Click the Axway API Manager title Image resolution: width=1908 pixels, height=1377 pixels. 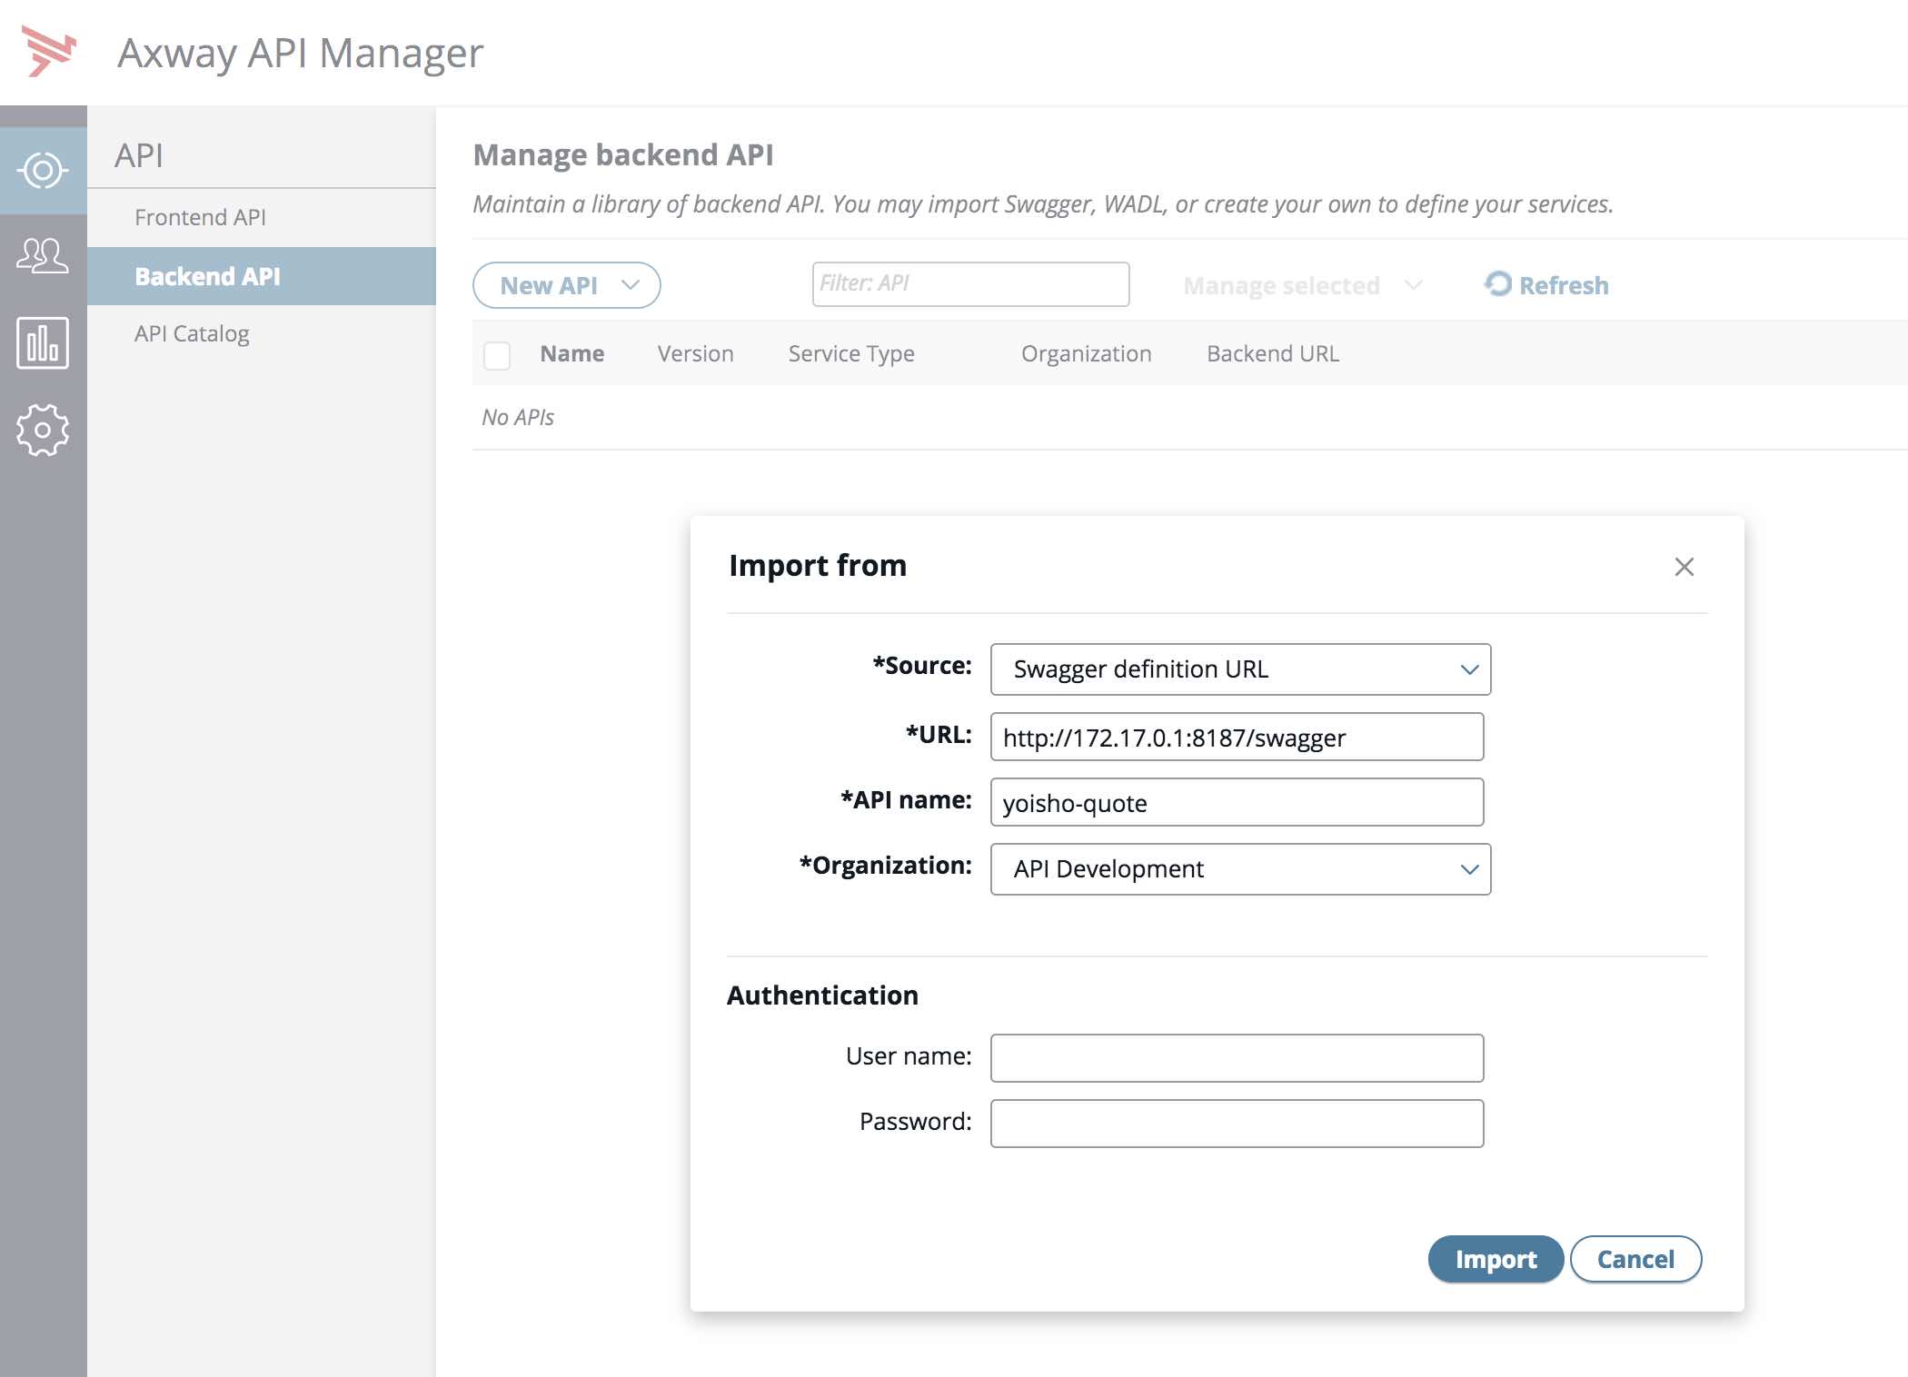[301, 53]
